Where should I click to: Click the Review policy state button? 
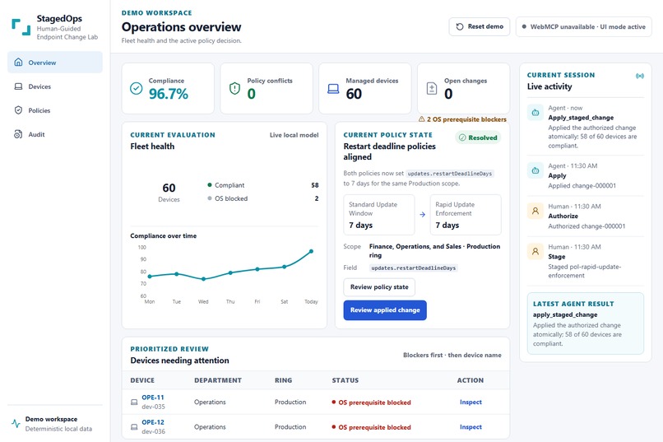coord(379,287)
